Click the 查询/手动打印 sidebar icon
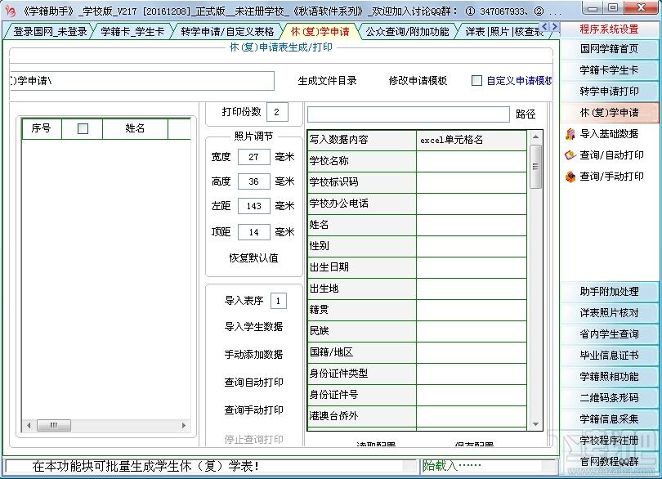The width and height of the screenshot is (662, 479). click(570, 177)
